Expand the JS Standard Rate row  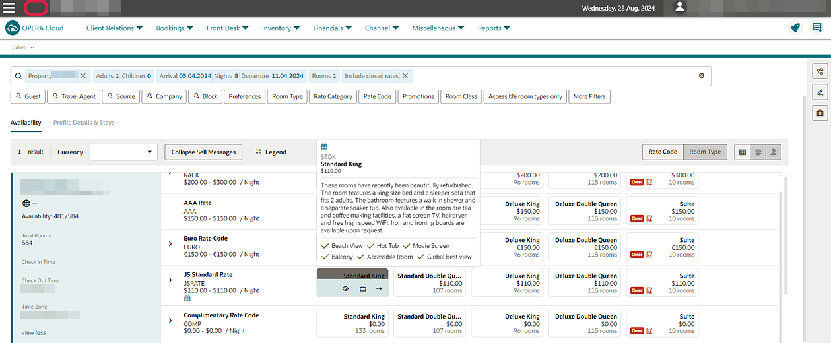(170, 280)
